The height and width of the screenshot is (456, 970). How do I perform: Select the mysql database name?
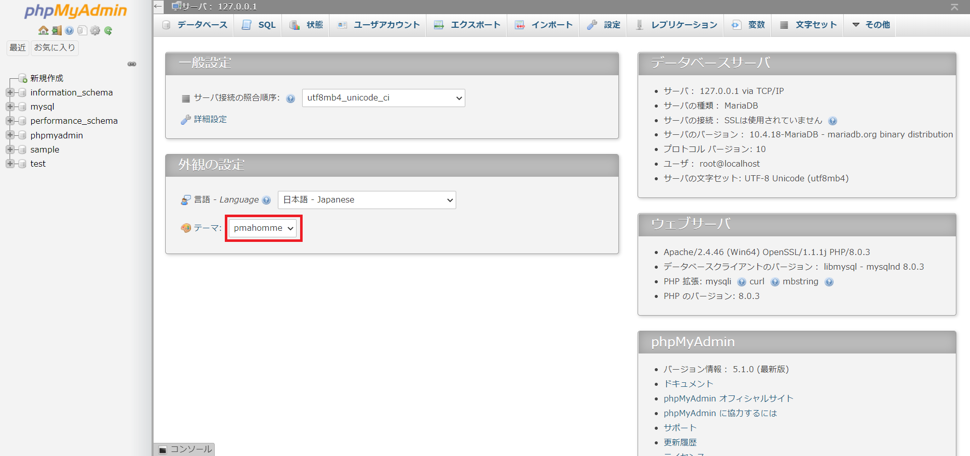(x=42, y=107)
